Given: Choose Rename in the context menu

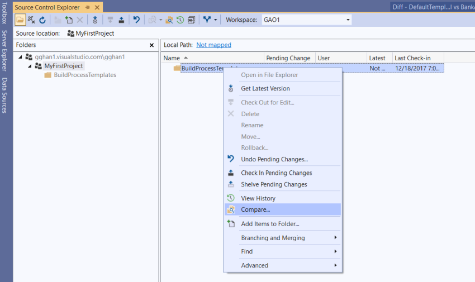Looking at the screenshot, I should [x=283, y=125].
